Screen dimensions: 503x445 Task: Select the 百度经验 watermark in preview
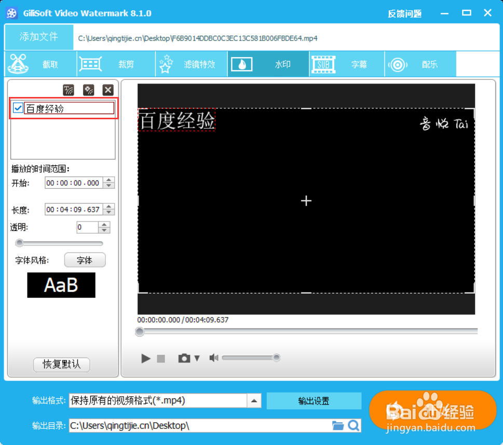(x=177, y=120)
